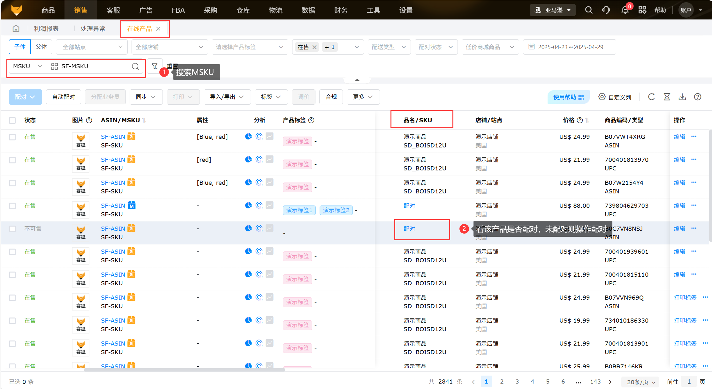Open pie chart analysis in first row
The image size is (712, 389).
click(x=248, y=137)
